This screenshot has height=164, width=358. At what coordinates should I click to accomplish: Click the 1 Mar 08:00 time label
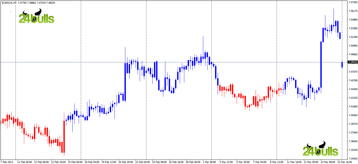pos(209,162)
